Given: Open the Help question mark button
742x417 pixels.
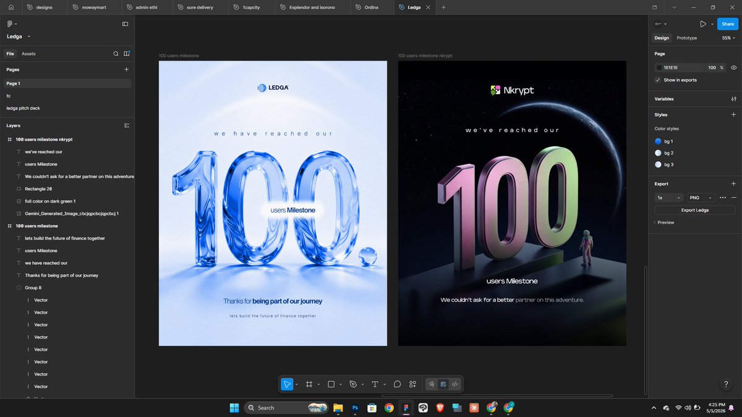Looking at the screenshot, I should 727,384.
